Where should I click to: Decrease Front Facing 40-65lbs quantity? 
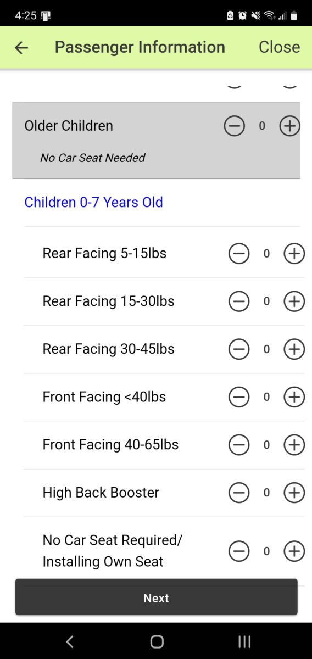[x=239, y=445]
